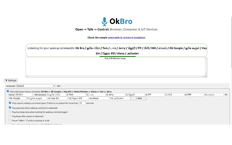The width and height of the screenshot is (232, 145).
Task: Click the speech text area showing Play A R Rahman songs
Action: pyautogui.click(x=115, y=66)
